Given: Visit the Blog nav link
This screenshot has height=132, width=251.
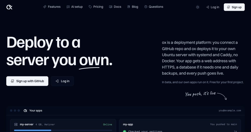Looking at the screenshot, I should [x=133, y=7].
